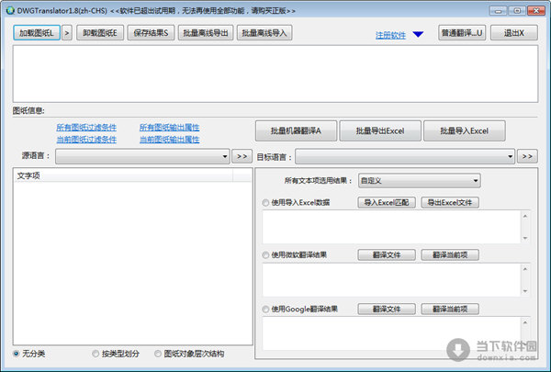This screenshot has height=372, width=551.
Task: Select the 无分类 radio option
Action: coord(18,353)
